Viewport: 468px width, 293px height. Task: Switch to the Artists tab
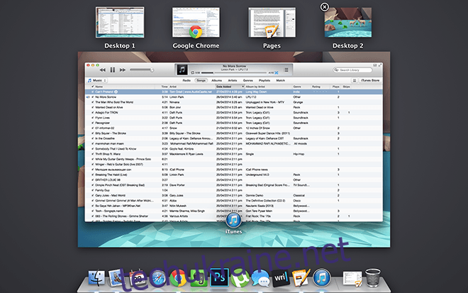point(233,80)
